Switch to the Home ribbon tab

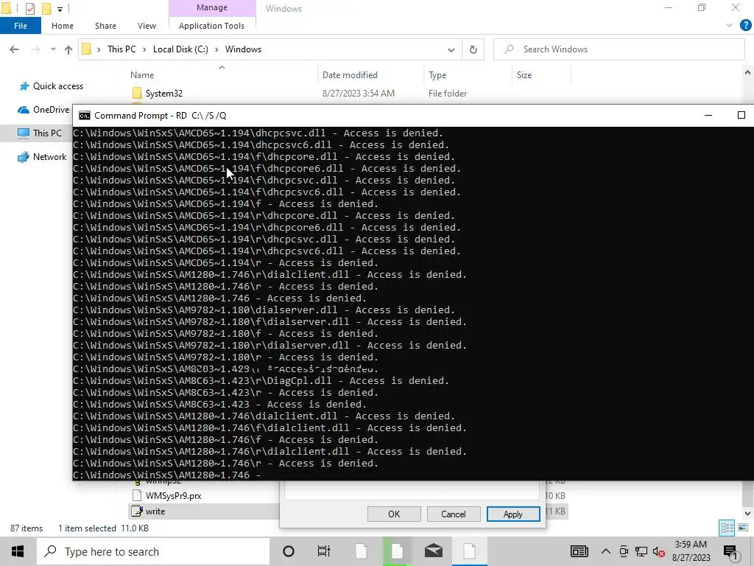pos(63,26)
